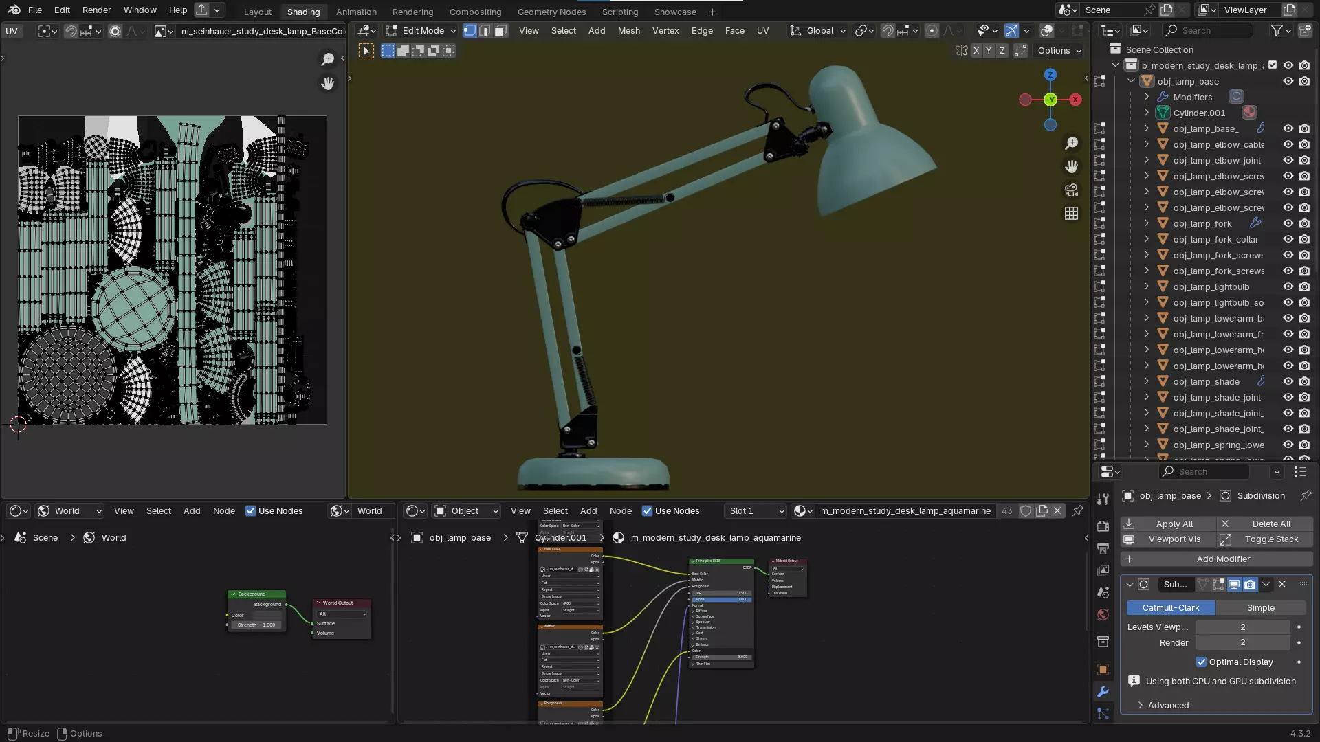Select vertex select mode
This screenshot has height=742, width=1320.
pyautogui.click(x=470, y=31)
